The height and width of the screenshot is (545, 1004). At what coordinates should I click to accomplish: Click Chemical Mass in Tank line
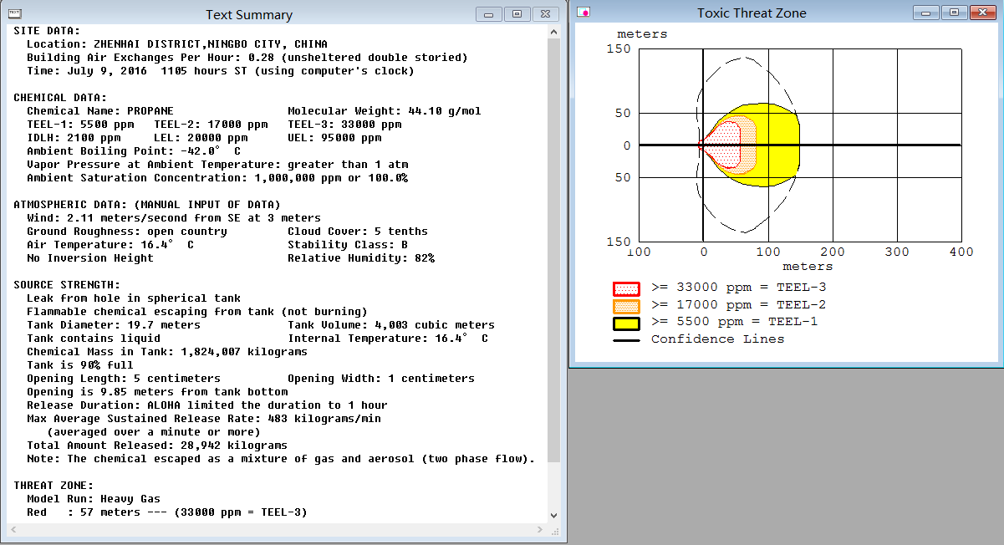coord(167,352)
